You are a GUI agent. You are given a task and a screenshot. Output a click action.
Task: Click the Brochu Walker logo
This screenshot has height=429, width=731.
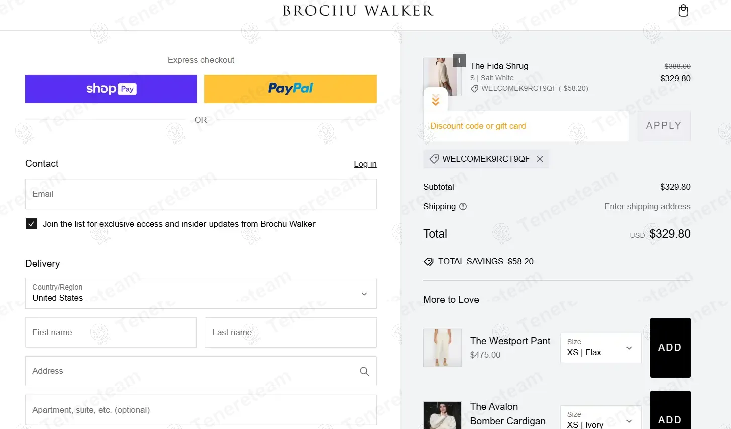(358, 11)
